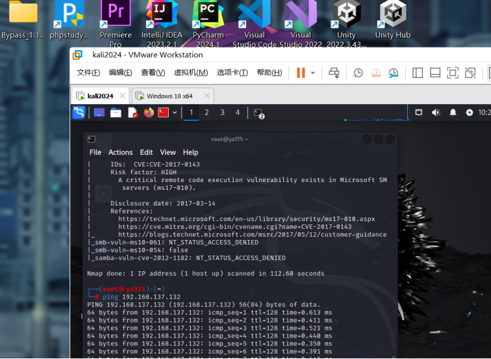Open Premiere Pro desktop shortcut
Screen dimensions: 491x359
116,23
